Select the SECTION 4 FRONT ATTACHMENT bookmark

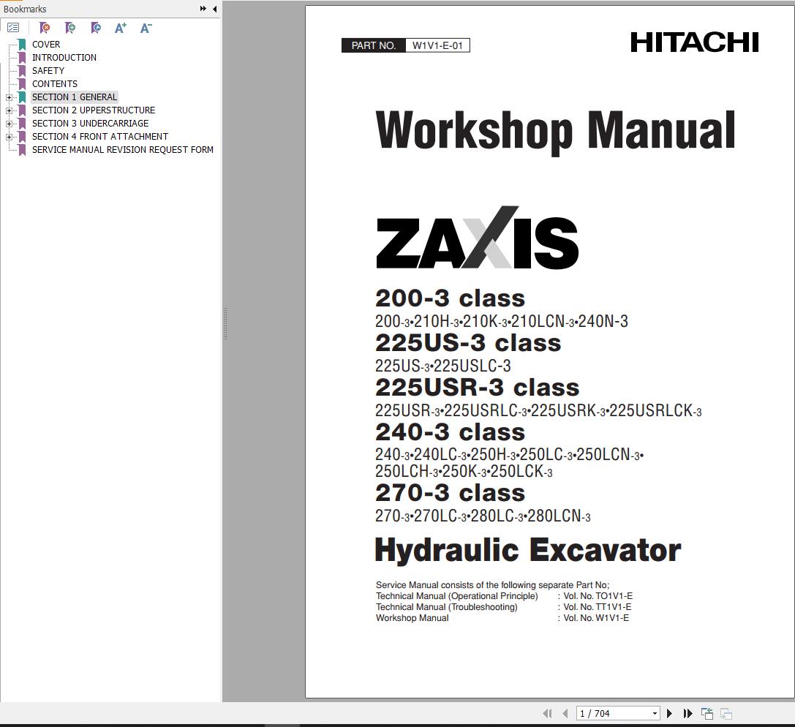click(x=100, y=137)
